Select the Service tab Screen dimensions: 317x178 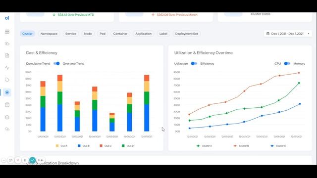71,34
